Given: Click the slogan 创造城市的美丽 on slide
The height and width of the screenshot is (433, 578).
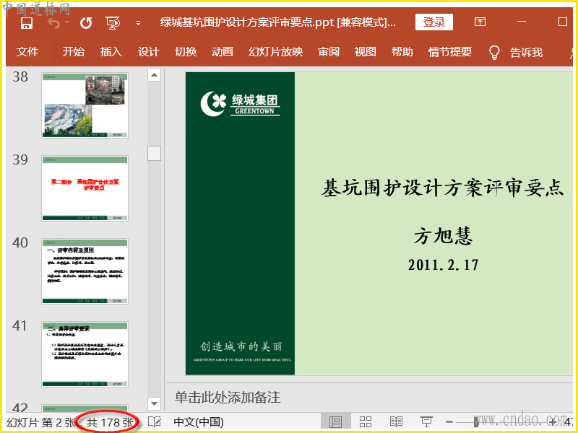Looking at the screenshot, I should pyautogui.click(x=241, y=346).
